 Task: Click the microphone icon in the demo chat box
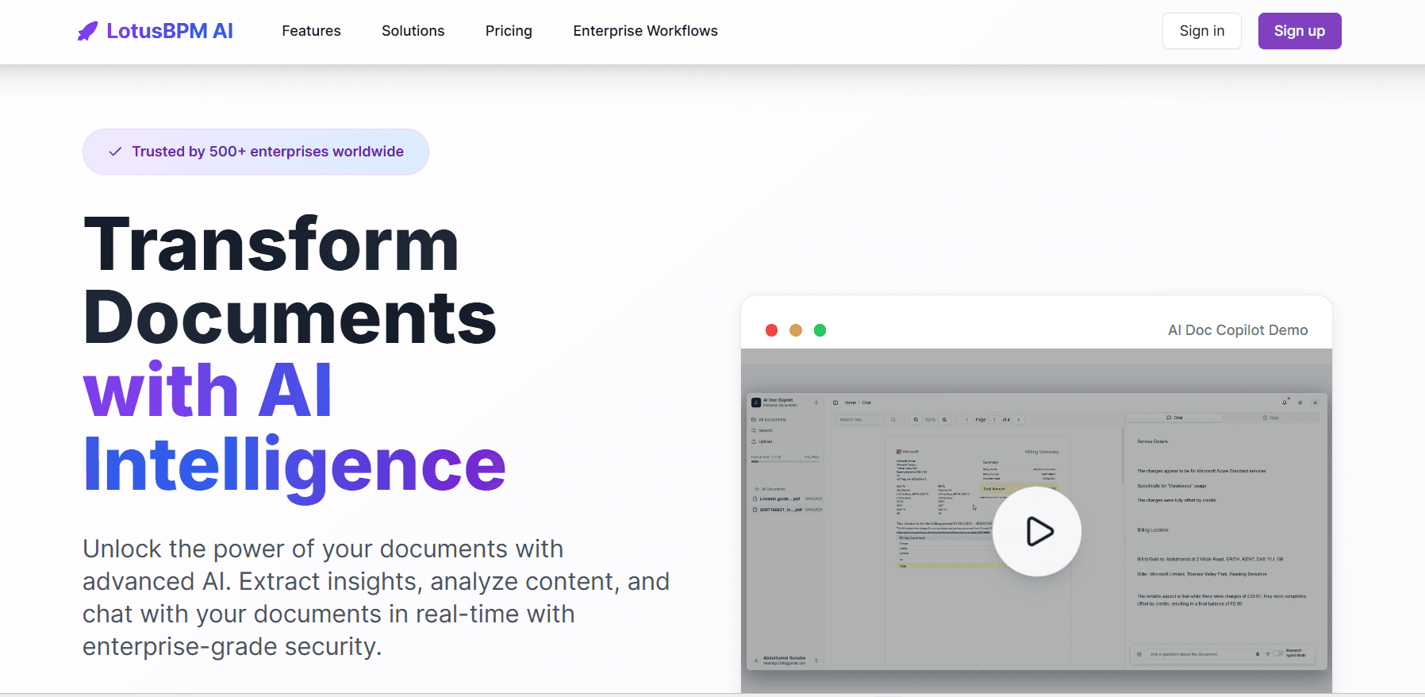tap(1258, 654)
